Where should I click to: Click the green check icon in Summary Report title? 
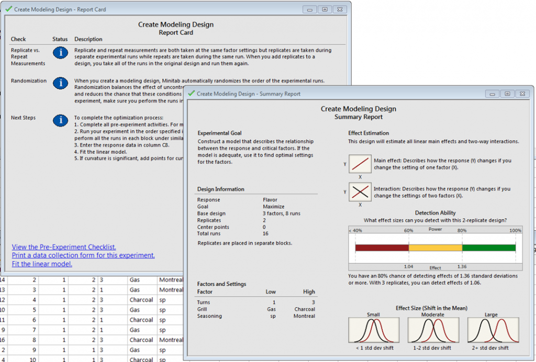pyautogui.click(x=192, y=93)
